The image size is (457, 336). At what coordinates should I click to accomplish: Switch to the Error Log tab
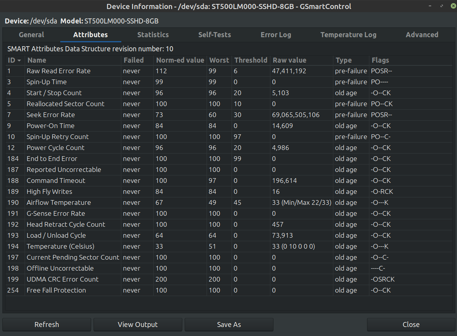[276, 35]
